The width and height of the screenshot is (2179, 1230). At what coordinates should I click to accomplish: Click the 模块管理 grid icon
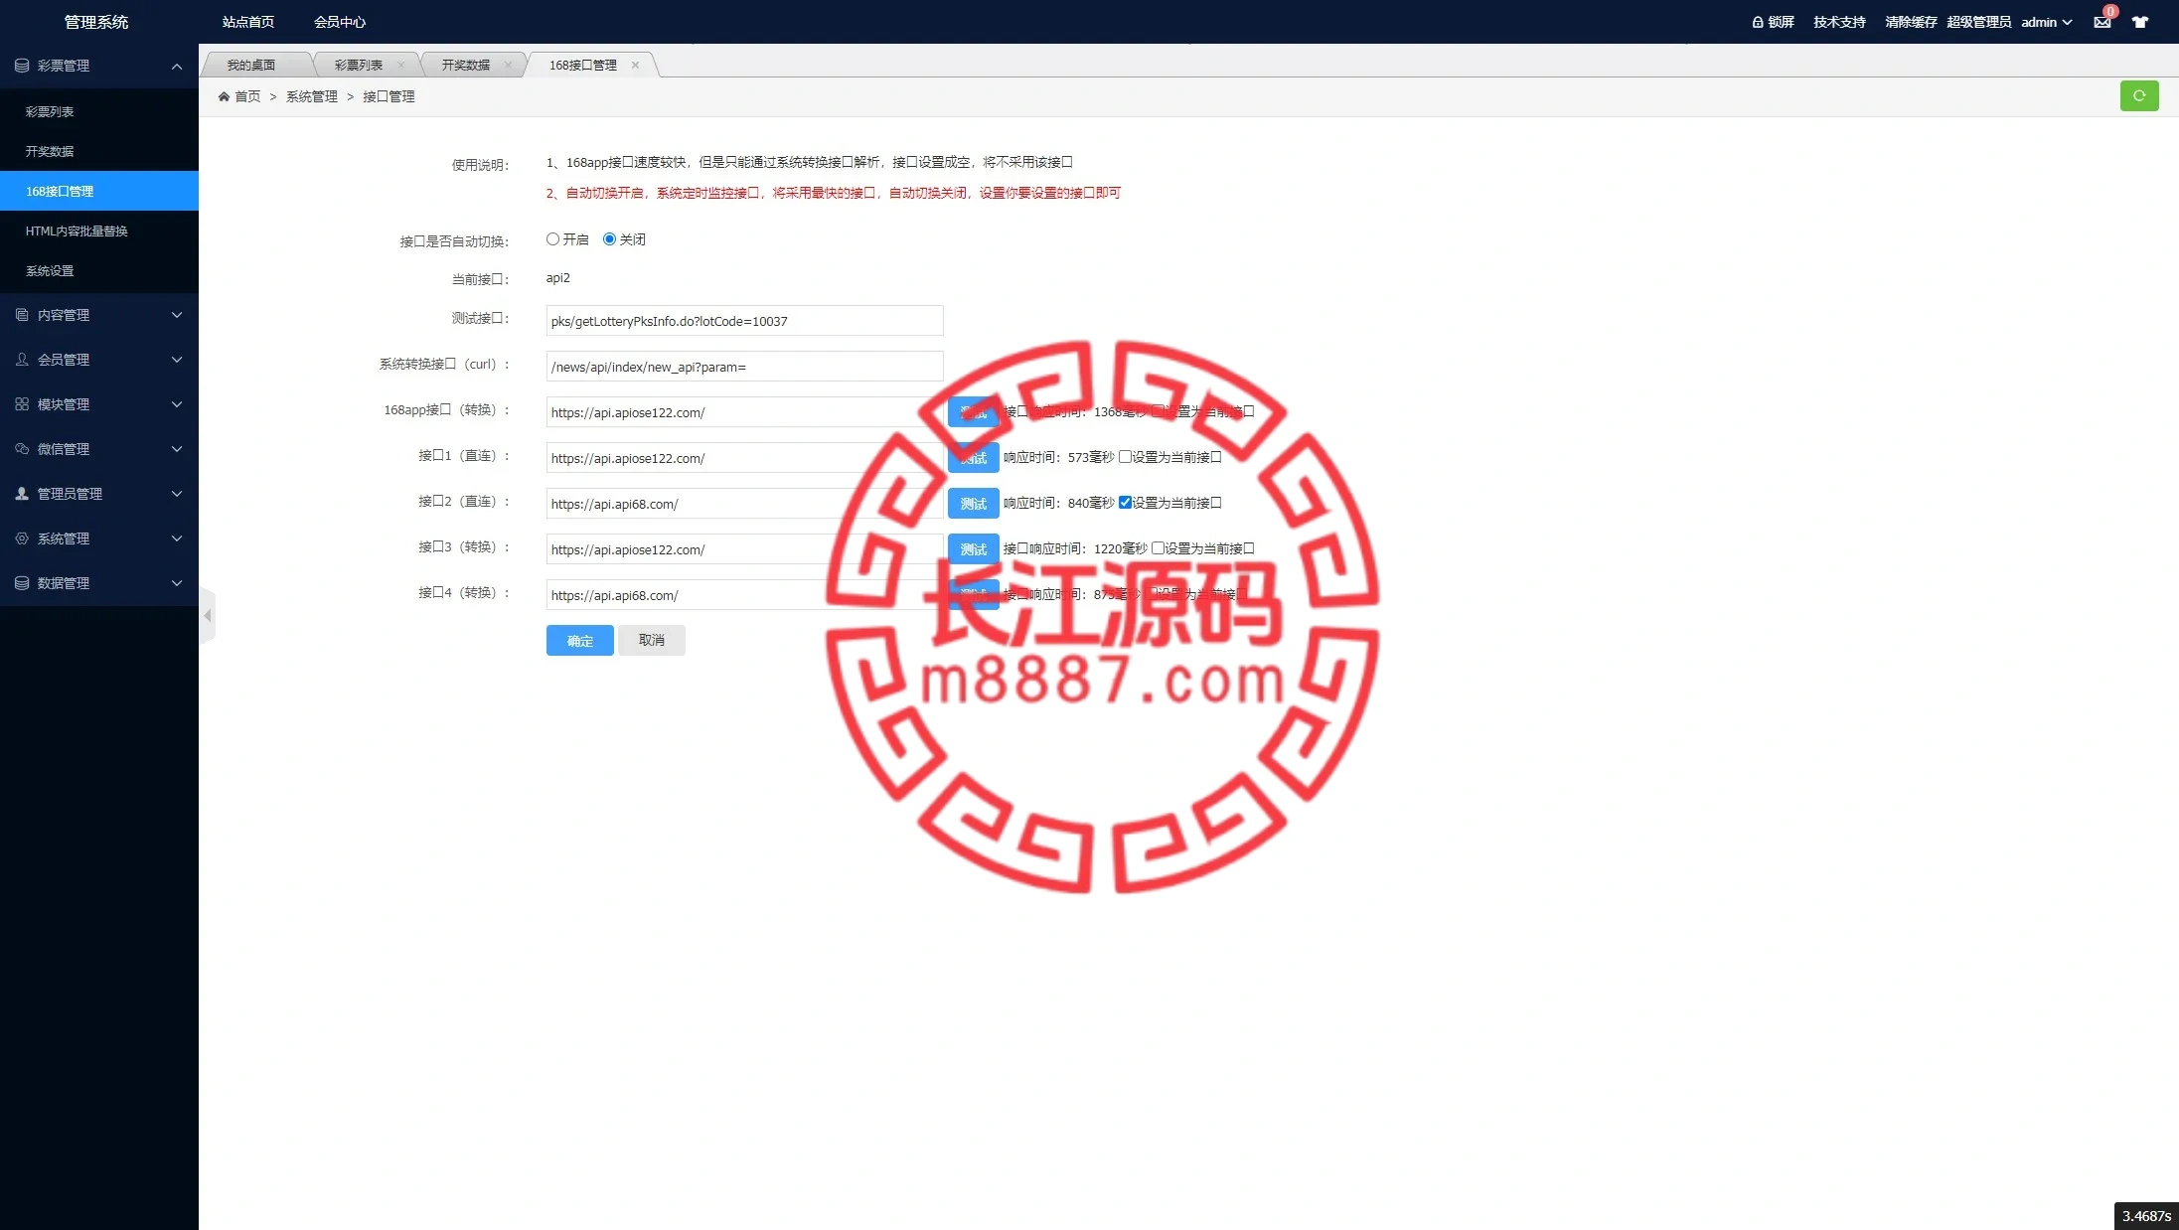pos(22,404)
